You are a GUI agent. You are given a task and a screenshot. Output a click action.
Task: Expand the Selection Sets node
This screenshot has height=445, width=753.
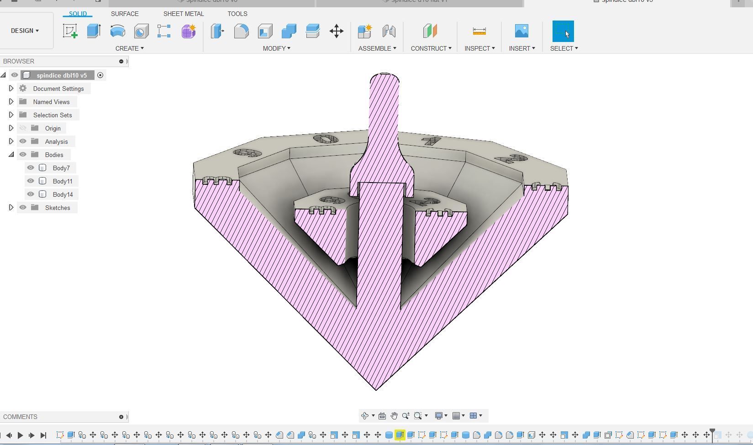point(11,115)
